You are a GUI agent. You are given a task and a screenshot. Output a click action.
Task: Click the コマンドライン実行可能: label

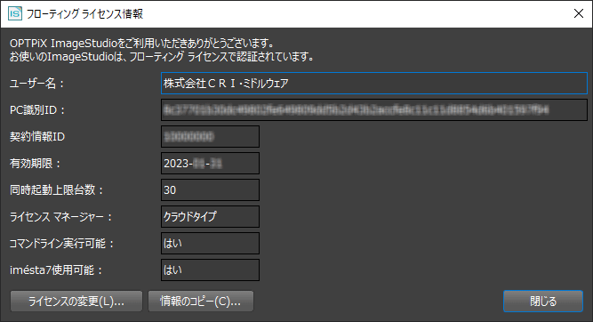(x=61, y=244)
